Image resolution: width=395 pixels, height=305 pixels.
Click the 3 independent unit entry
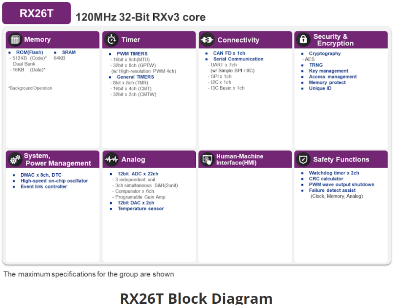133,180
